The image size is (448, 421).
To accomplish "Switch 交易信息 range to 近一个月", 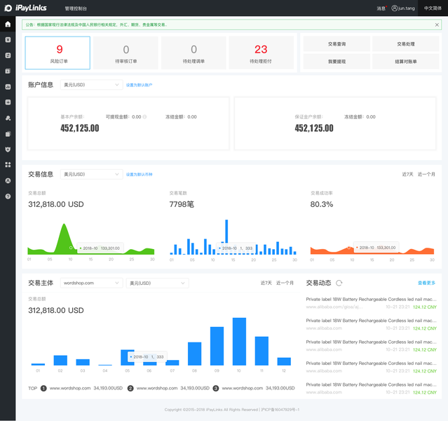I will coord(426,174).
